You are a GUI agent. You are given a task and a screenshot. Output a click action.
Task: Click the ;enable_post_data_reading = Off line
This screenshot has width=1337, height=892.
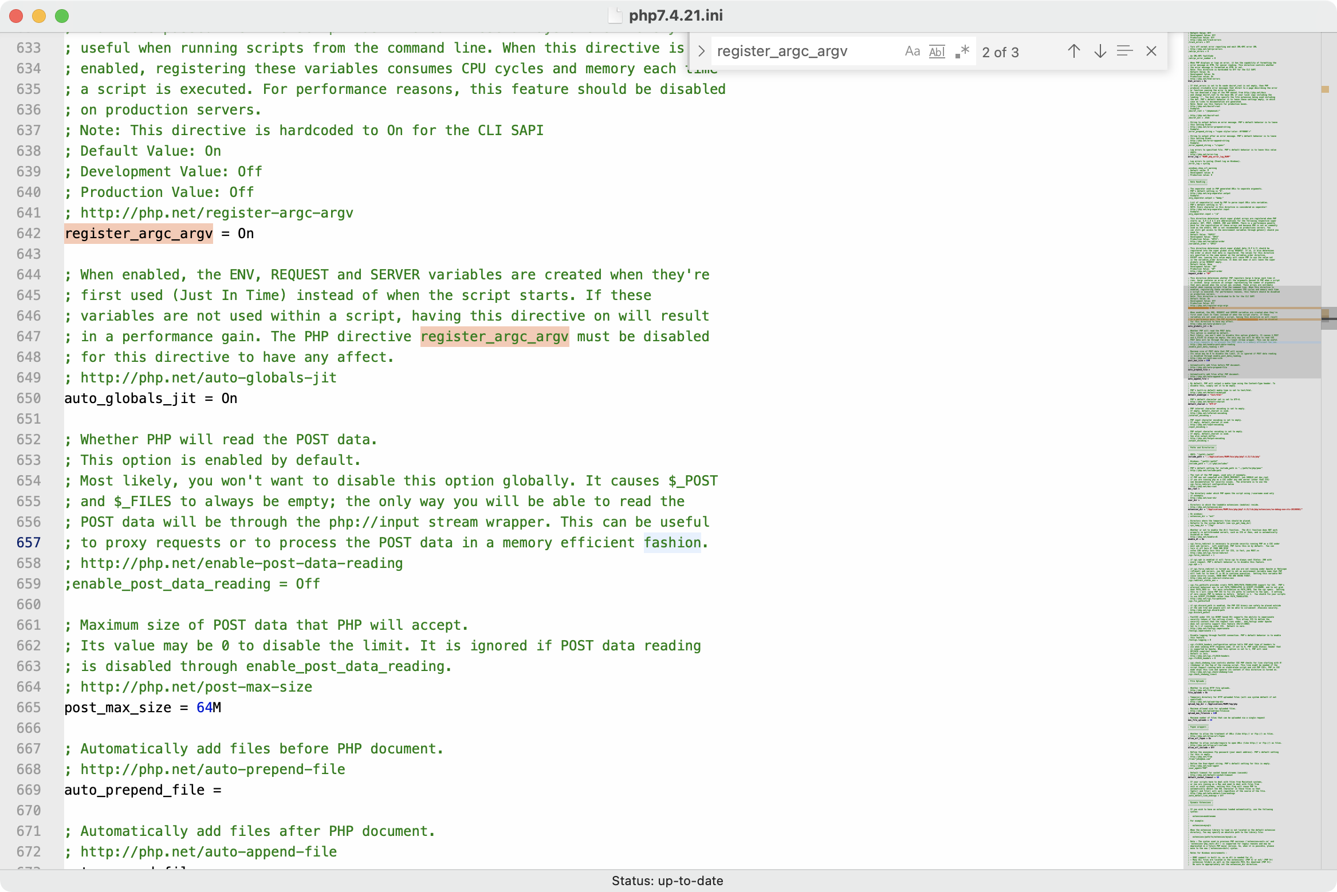pos(192,584)
